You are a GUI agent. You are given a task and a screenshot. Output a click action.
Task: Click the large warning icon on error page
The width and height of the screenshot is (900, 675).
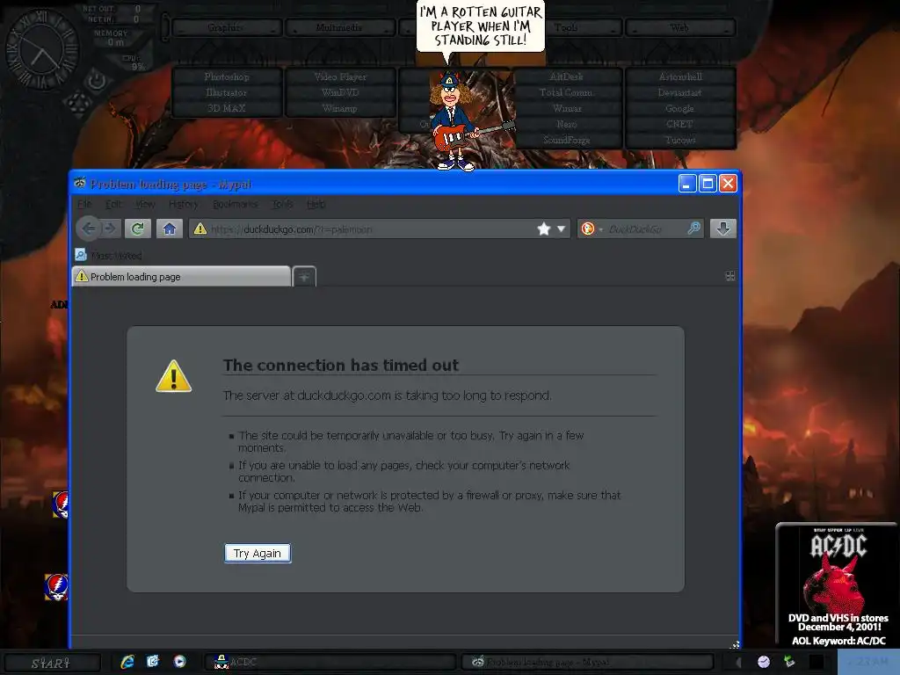click(173, 376)
